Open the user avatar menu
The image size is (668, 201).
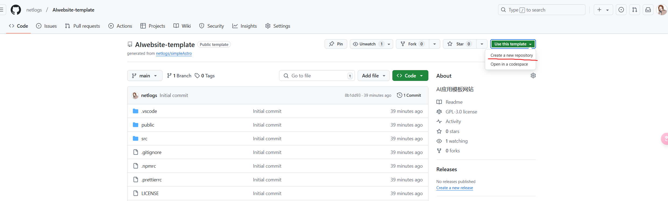pos(662,10)
